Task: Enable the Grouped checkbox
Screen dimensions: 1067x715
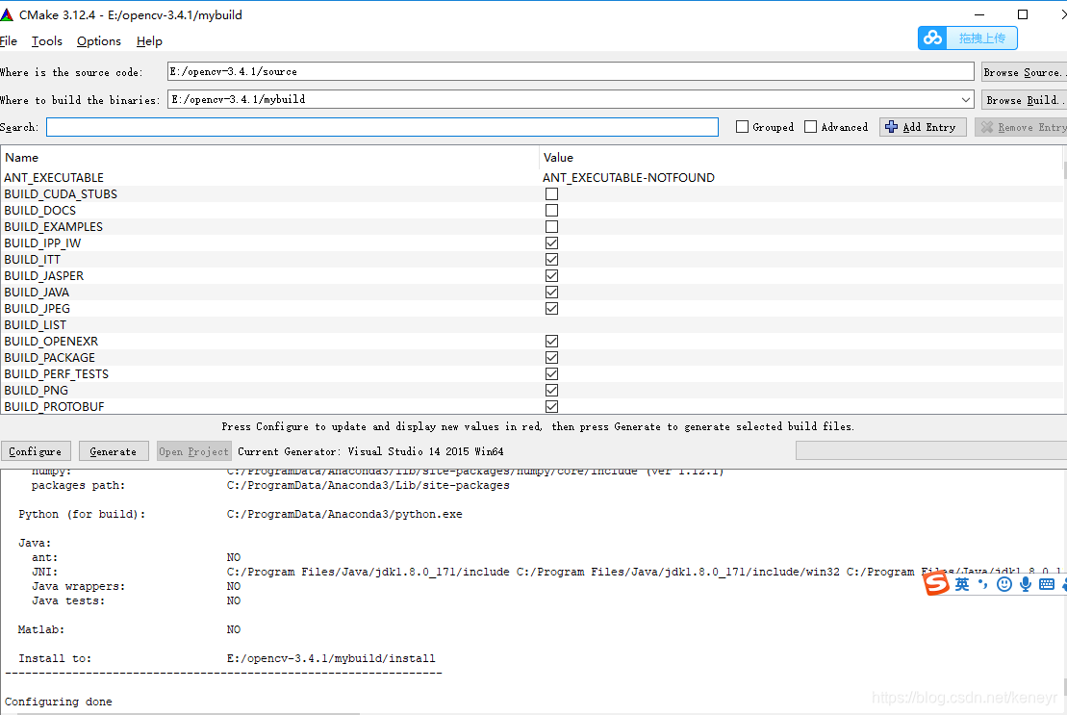Action: pyautogui.click(x=743, y=126)
